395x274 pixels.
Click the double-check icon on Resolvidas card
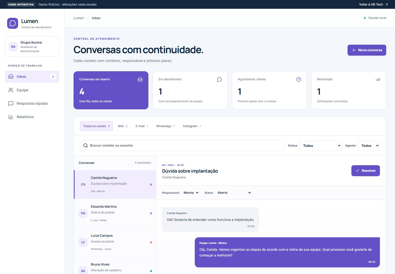point(378,79)
